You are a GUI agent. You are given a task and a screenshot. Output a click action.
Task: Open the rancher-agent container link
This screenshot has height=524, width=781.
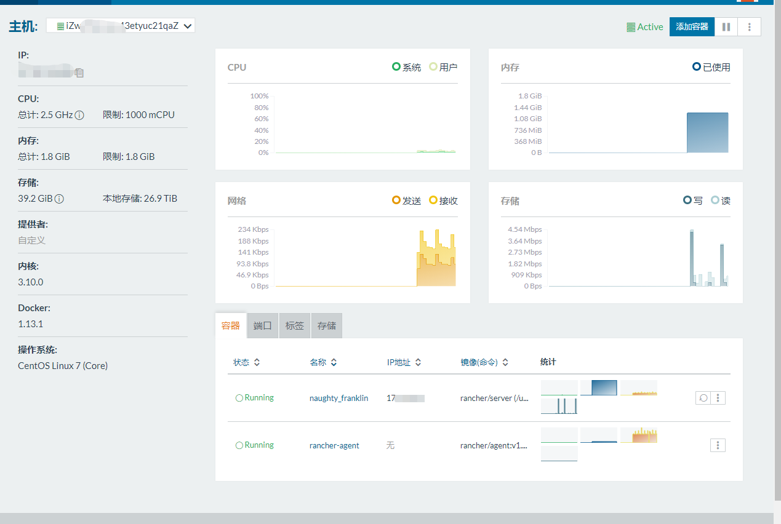334,445
